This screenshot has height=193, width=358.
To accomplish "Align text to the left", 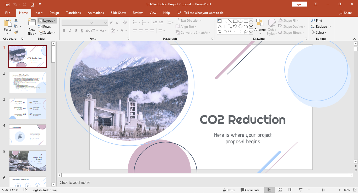I will (135, 31).
